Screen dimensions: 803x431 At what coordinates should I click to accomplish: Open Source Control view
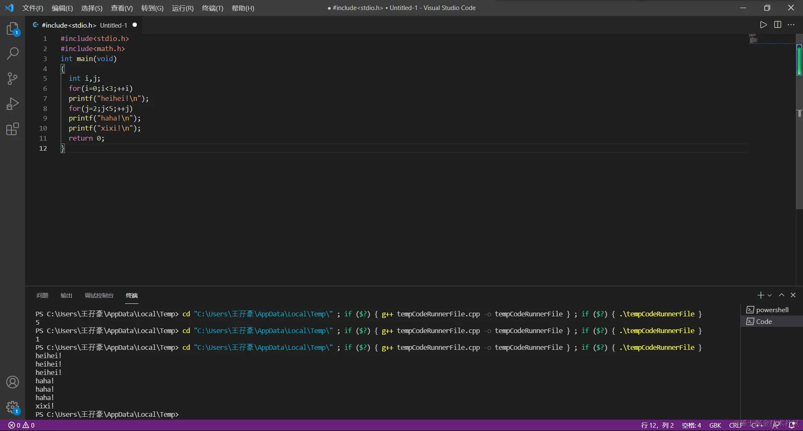(13, 79)
